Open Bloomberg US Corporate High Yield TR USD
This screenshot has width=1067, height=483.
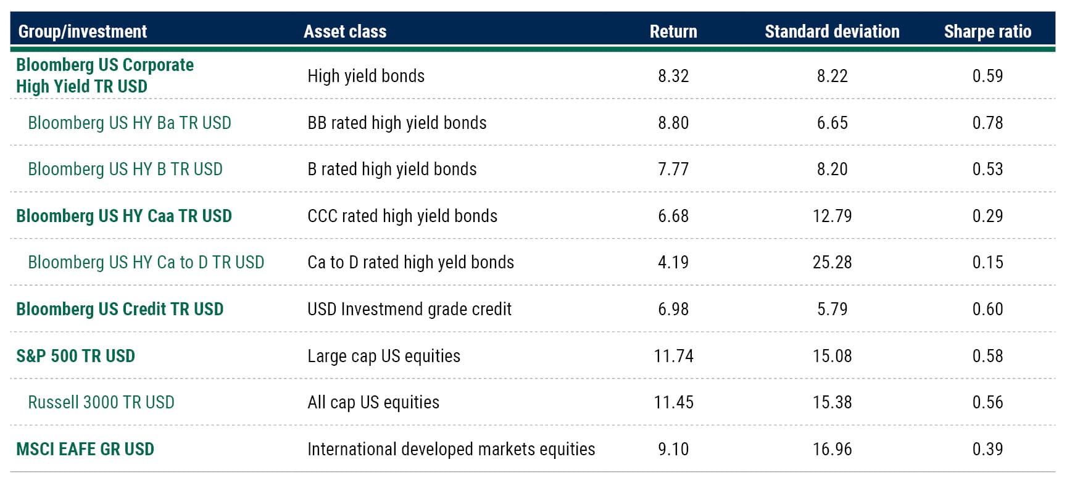coord(105,75)
